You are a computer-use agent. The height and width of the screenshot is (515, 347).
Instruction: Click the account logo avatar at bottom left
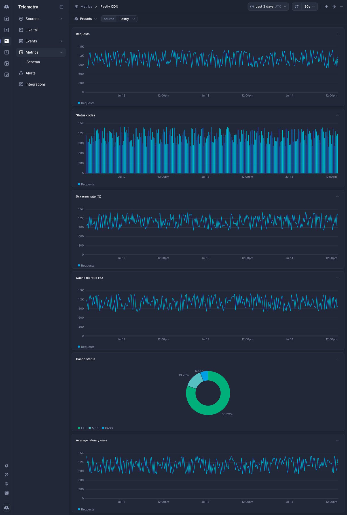point(7,507)
